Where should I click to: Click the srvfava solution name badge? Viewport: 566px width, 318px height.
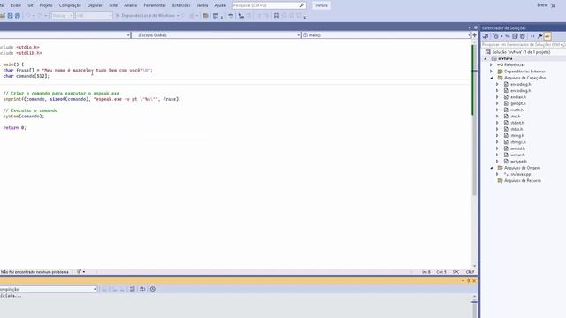point(321,5)
